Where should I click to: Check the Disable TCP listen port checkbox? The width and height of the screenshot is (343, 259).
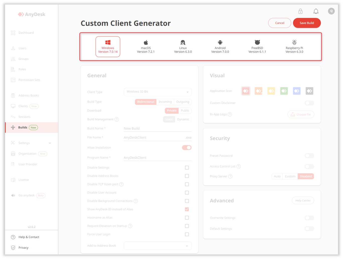[x=187, y=184]
